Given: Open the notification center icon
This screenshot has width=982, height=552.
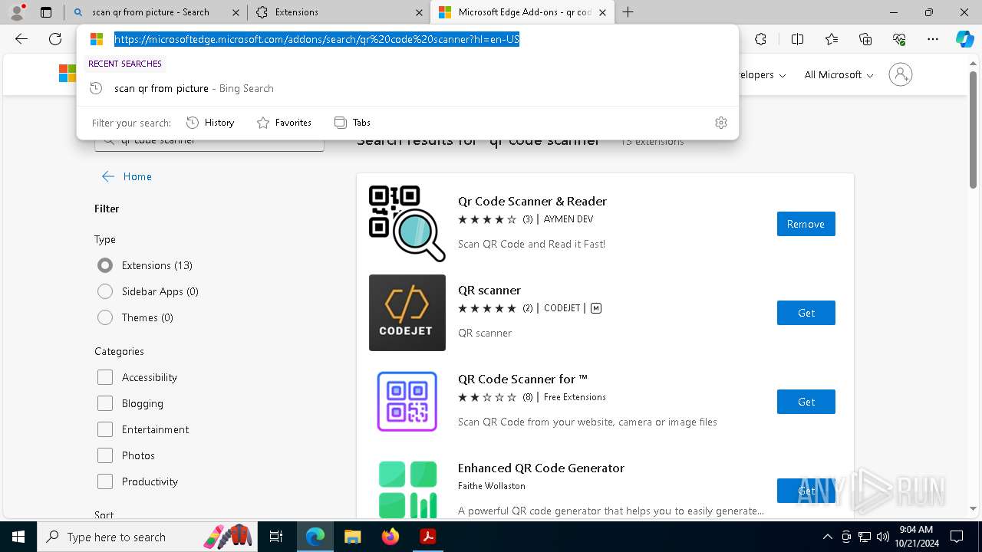Looking at the screenshot, I should coord(957,537).
